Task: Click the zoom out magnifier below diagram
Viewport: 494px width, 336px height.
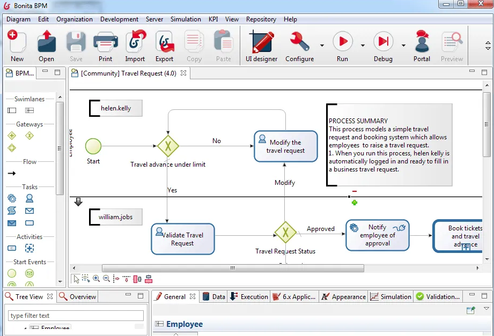Action: point(107,279)
